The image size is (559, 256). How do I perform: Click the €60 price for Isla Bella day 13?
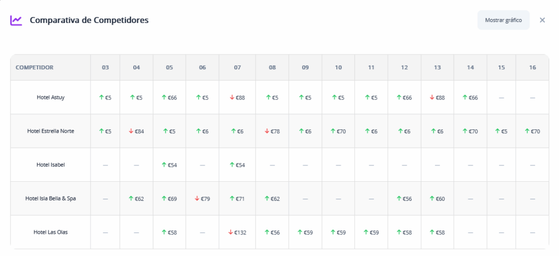441,199
